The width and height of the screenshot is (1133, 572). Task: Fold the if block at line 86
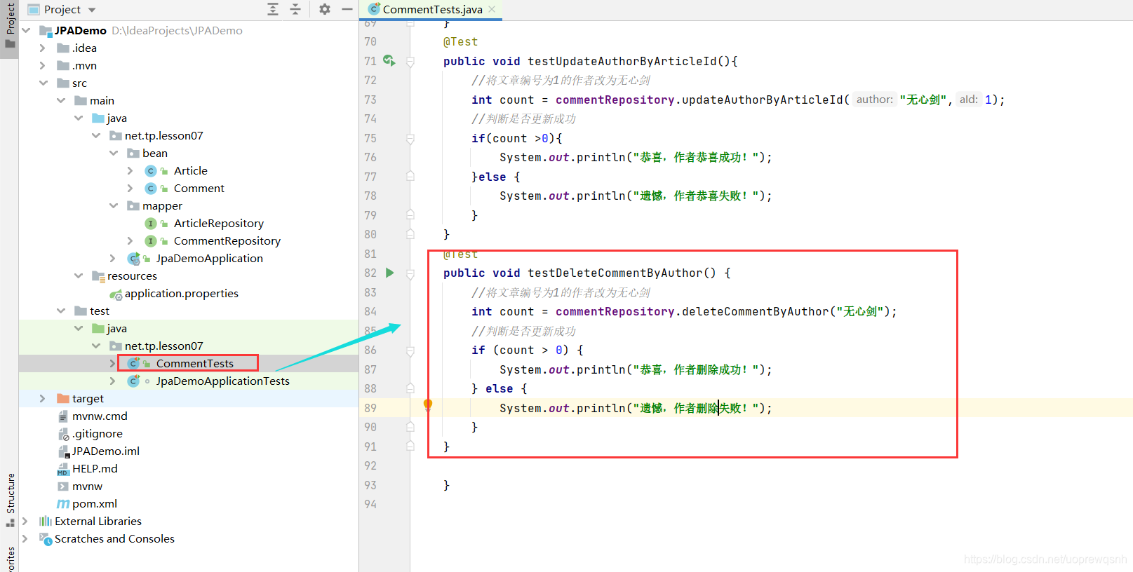click(410, 350)
